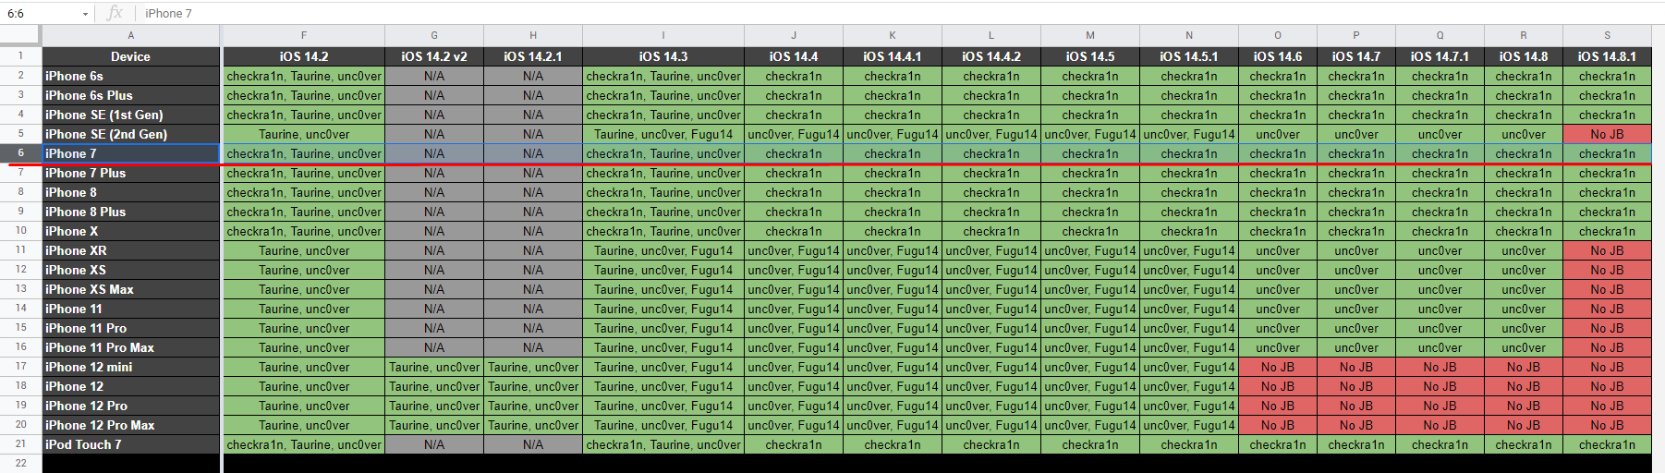Click the iOS 14.8.1 header cell
This screenshot has width=1665, height=473.
pyautogui.click(x=1607, y=56)
